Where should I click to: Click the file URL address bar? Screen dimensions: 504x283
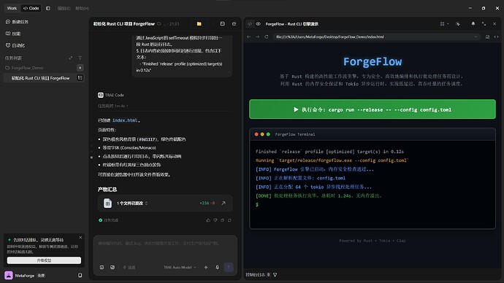376,37
